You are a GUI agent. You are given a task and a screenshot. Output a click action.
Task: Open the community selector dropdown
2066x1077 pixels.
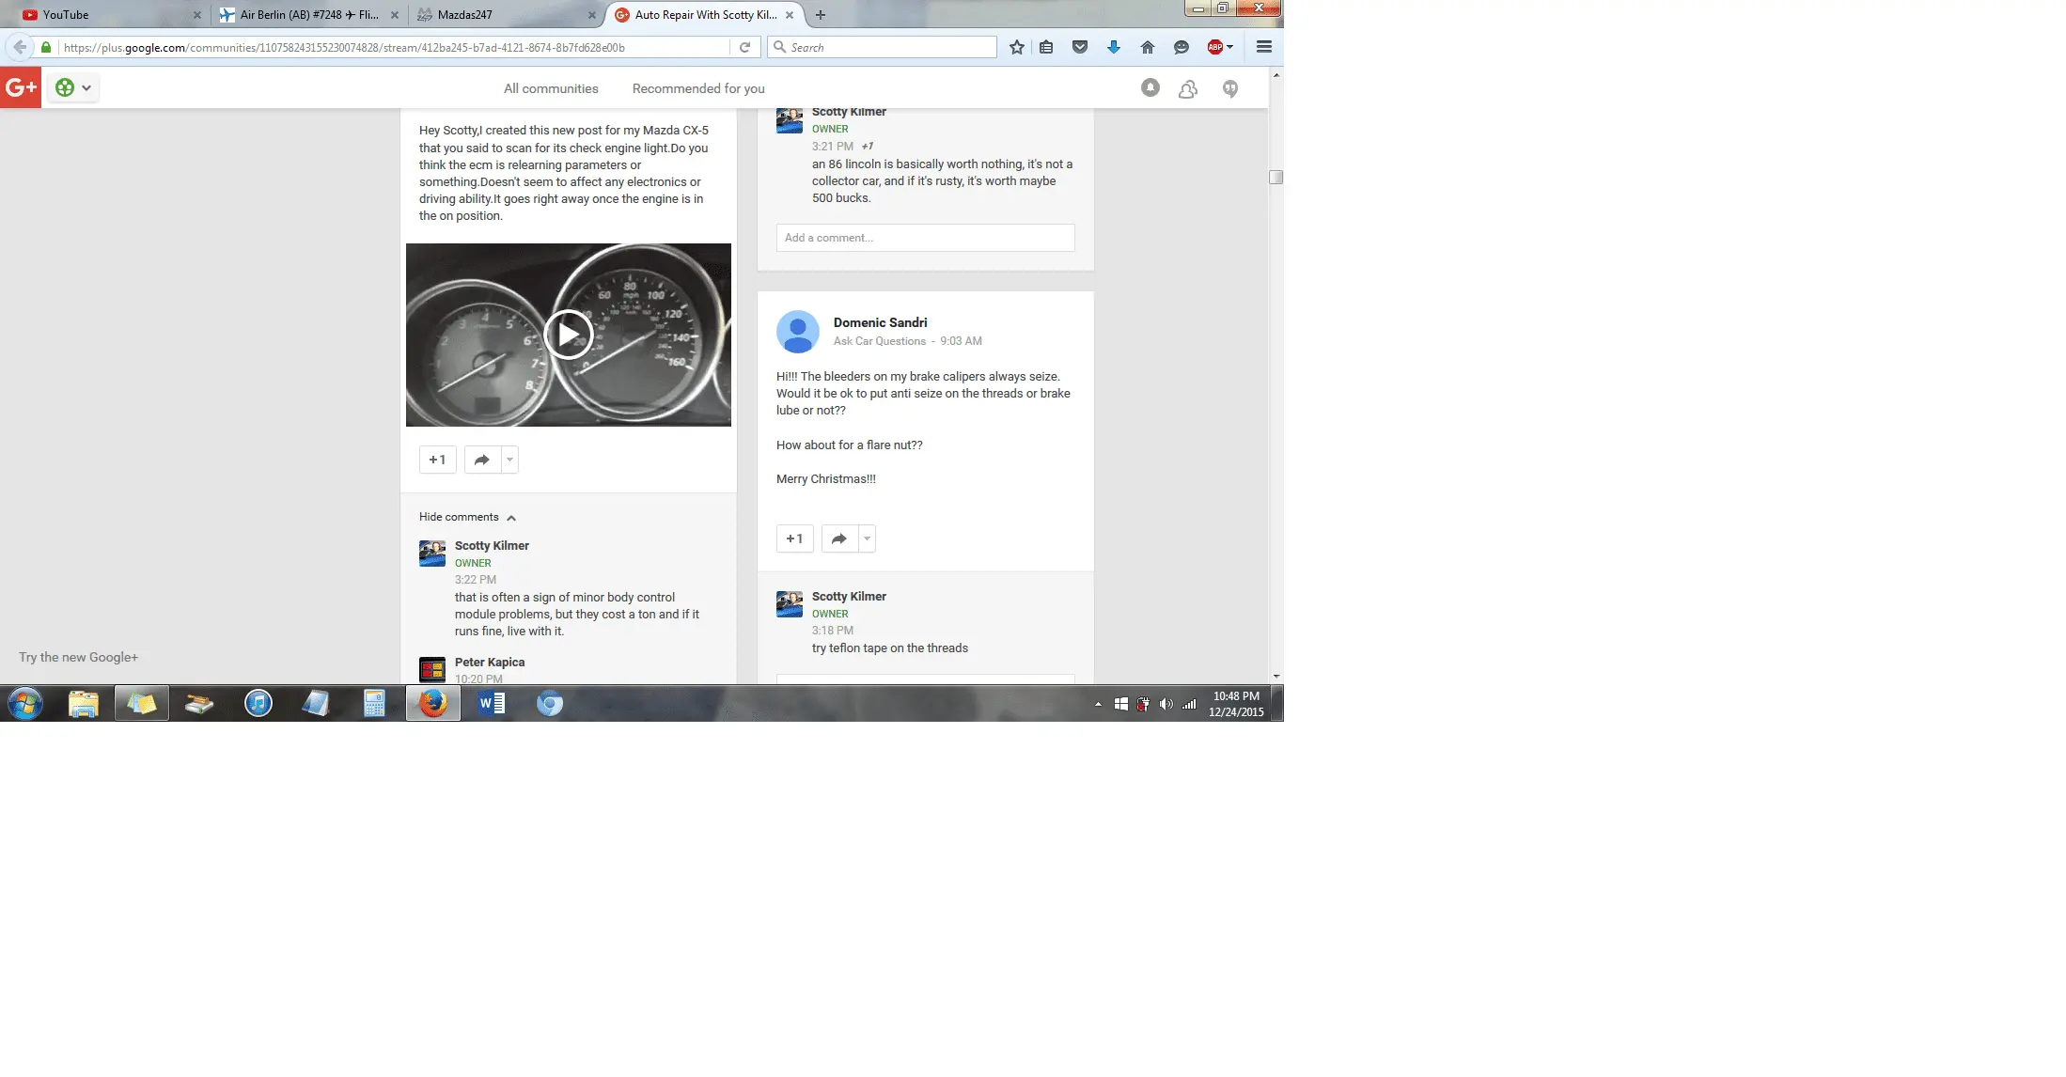tap(71, 87)
